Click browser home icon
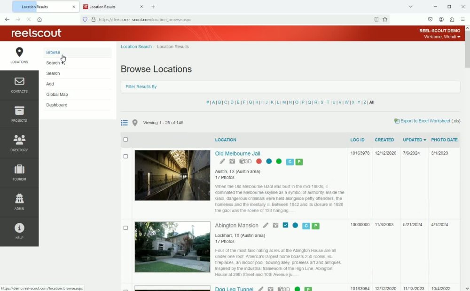The height and width of the screenshot is (291, 470). tap(39, 19)
